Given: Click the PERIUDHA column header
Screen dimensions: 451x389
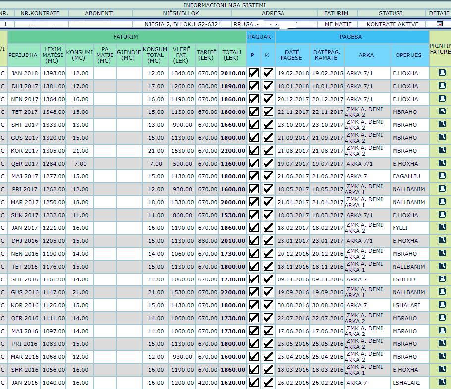Looking at the screenshot, I should point(23,55).
